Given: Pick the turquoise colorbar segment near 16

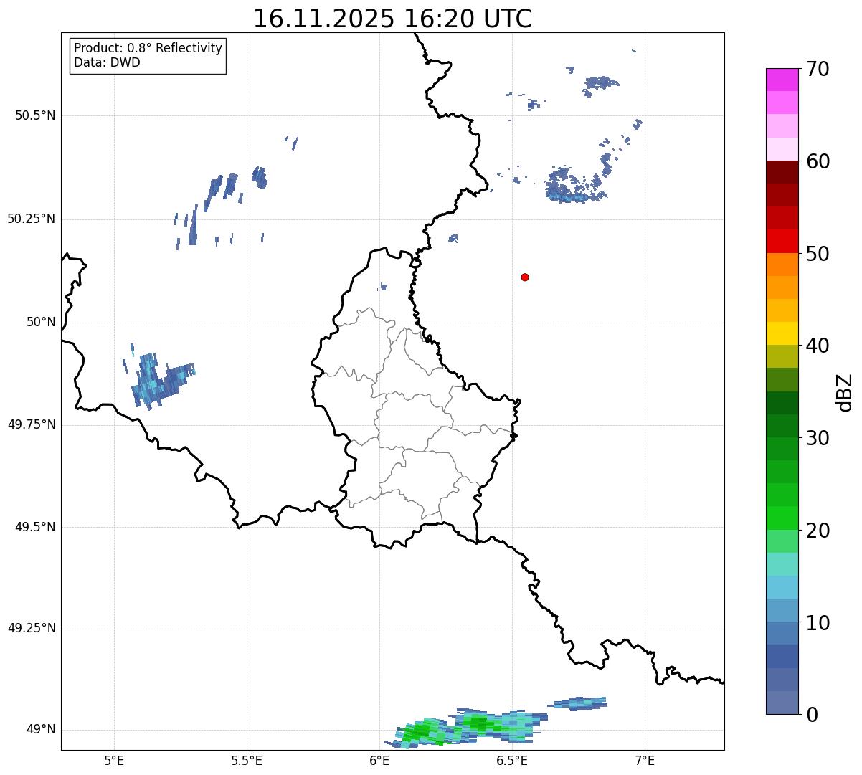Looking at the screenshot, I should pos(782,564).
